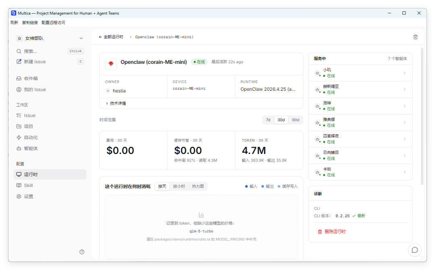Open 四宫辉夜 row chevron arrow
Image resolution: width=435 pixels, height=270 pixels.
[x=405, y=139]
